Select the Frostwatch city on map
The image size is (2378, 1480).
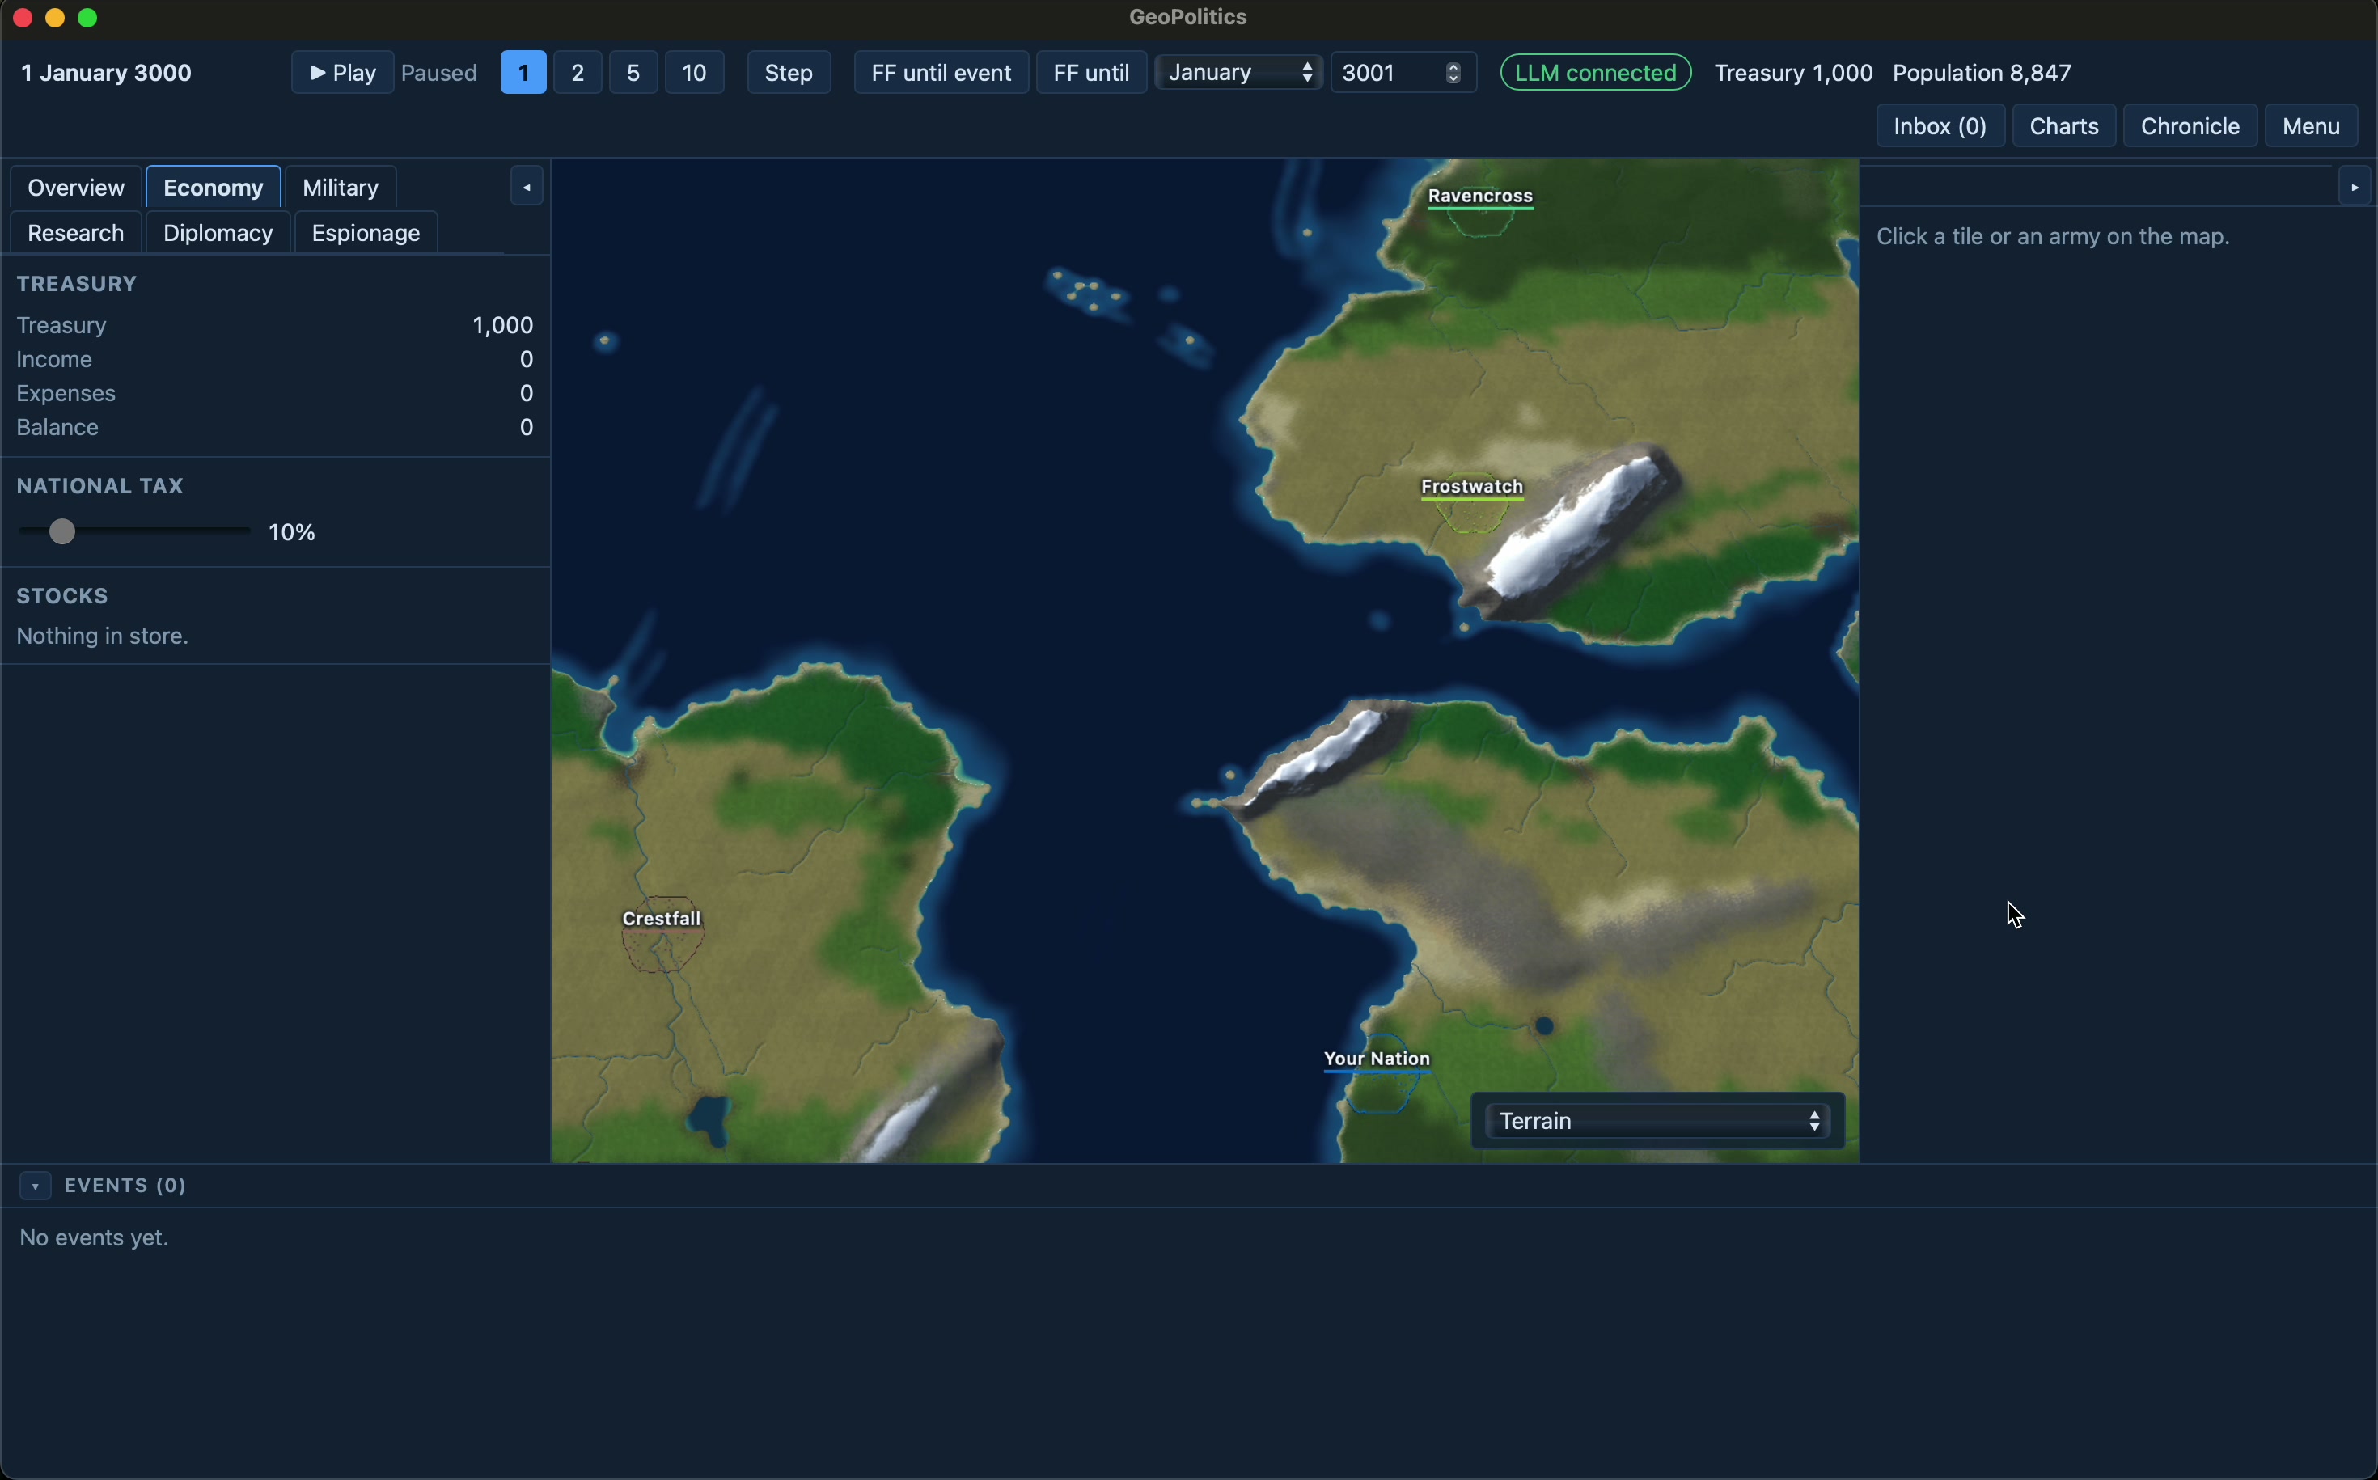[x=1472, y=487]
